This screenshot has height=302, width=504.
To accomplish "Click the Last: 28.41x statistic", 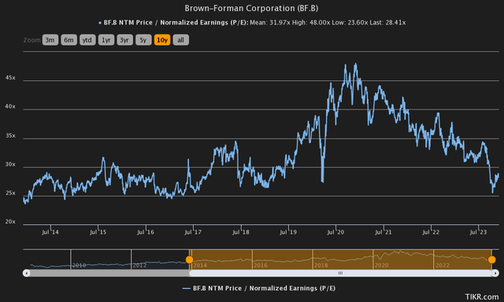I will [387, 23].
